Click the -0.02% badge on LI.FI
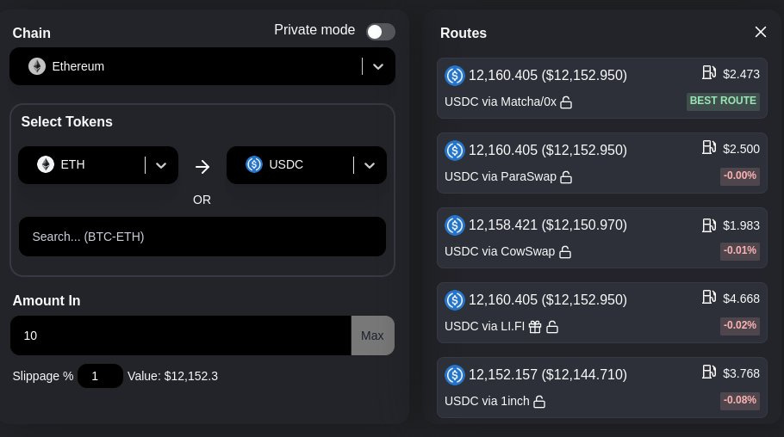 (x=740, y=326)
